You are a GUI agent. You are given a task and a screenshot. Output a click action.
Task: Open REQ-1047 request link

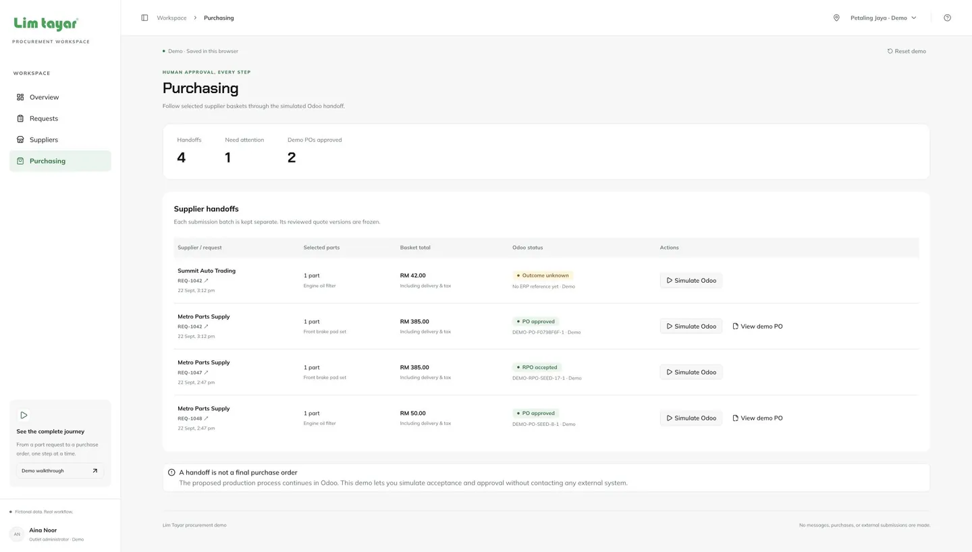(x=193, y=372)
